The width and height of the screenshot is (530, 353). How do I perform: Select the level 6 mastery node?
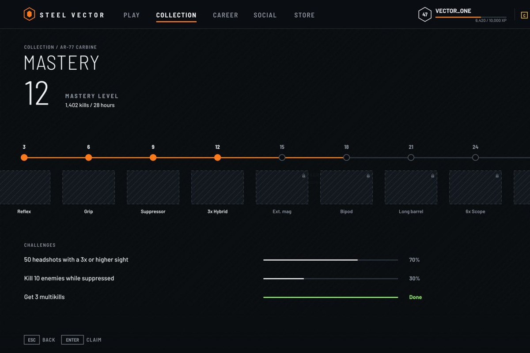88,158
